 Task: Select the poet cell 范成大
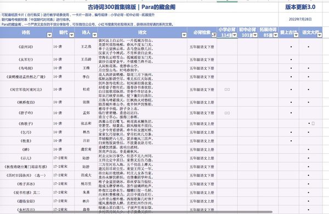(86, 175)
